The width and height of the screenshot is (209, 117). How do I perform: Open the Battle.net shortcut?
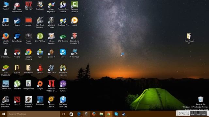[x=40, y=101]
